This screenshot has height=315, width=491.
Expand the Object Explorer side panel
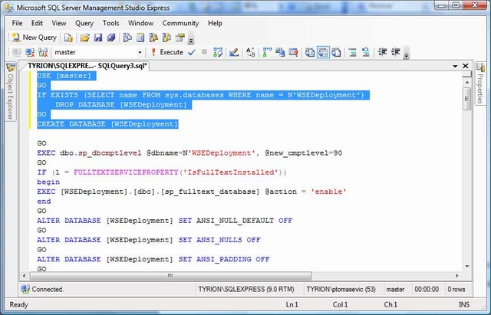[10, 92]
